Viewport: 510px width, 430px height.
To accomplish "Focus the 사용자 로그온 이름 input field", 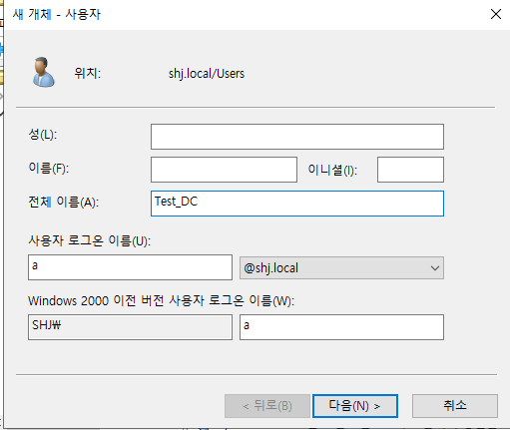I will pyautogui.click(x=130, y=267).
